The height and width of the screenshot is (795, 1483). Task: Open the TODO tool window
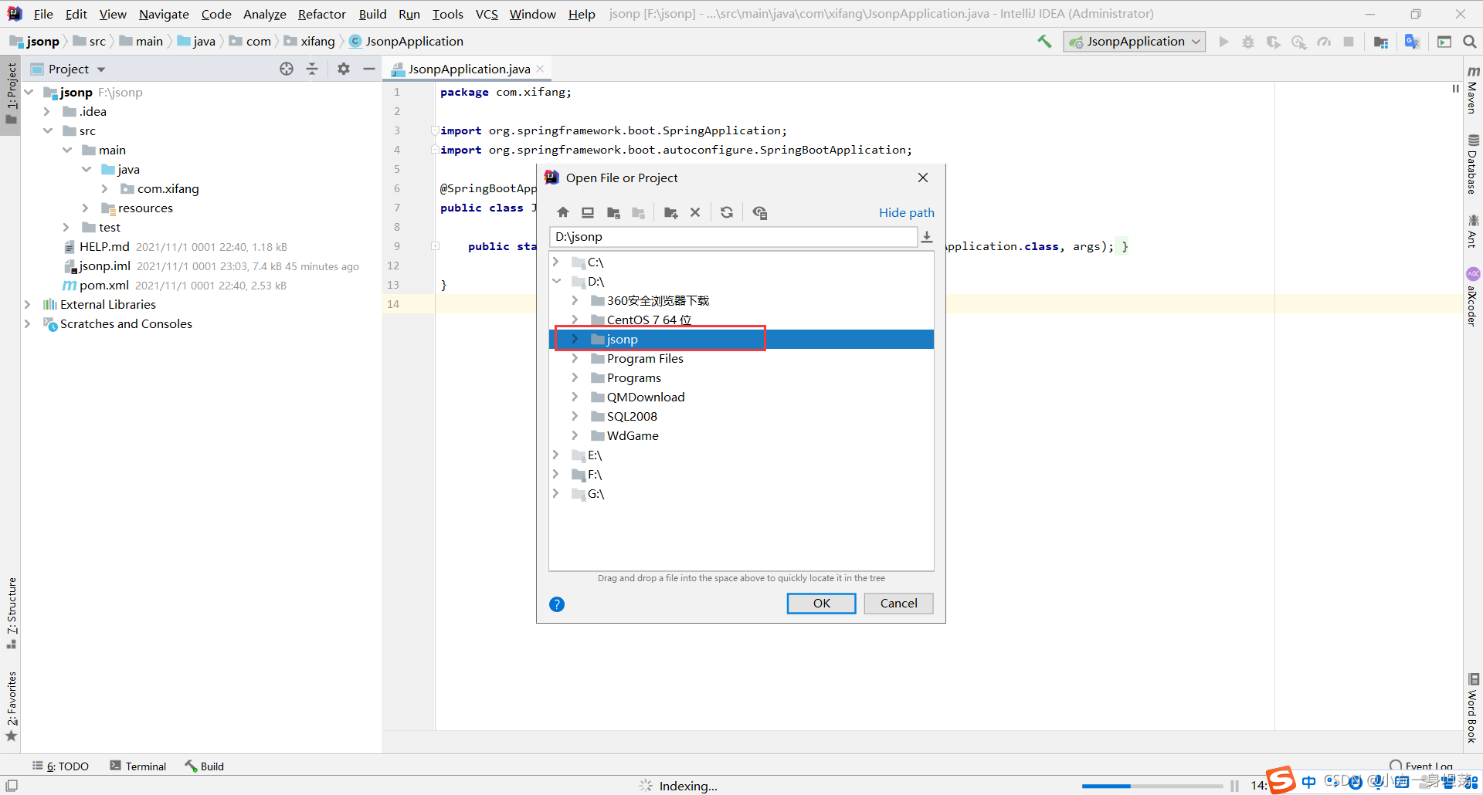pyautogui.click(x=60, y=766)
